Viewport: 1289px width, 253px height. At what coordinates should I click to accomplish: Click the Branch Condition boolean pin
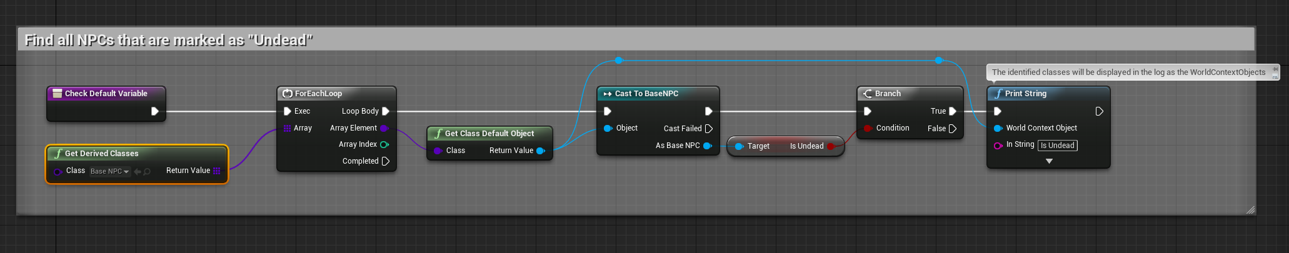pyautogui.click(x=868, y=128)
